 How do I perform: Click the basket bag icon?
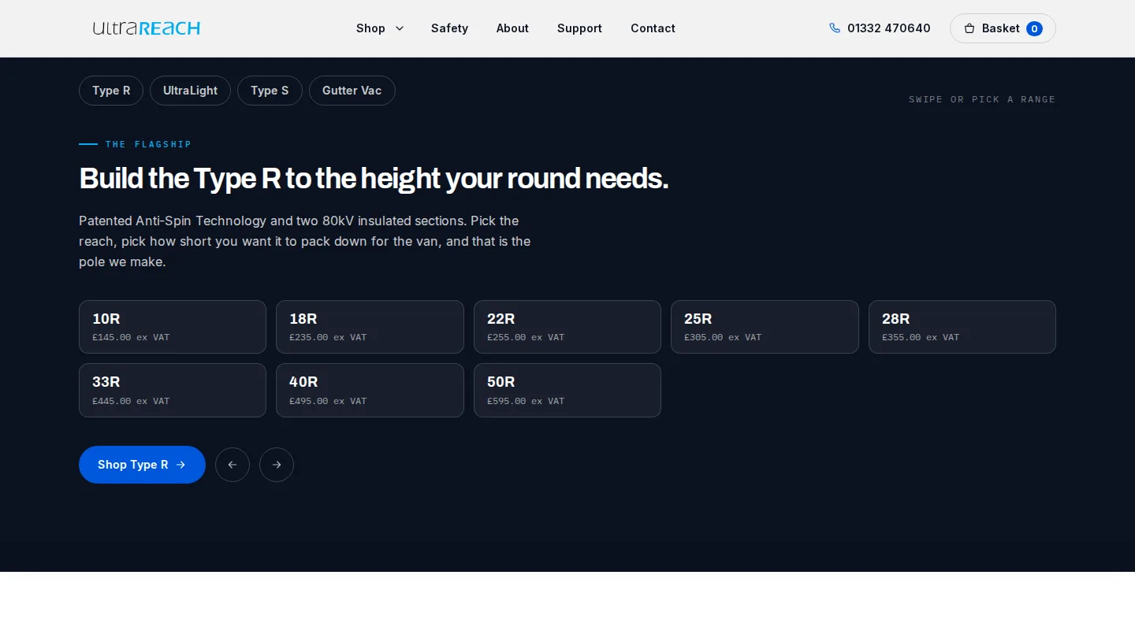tap(969, 28)
